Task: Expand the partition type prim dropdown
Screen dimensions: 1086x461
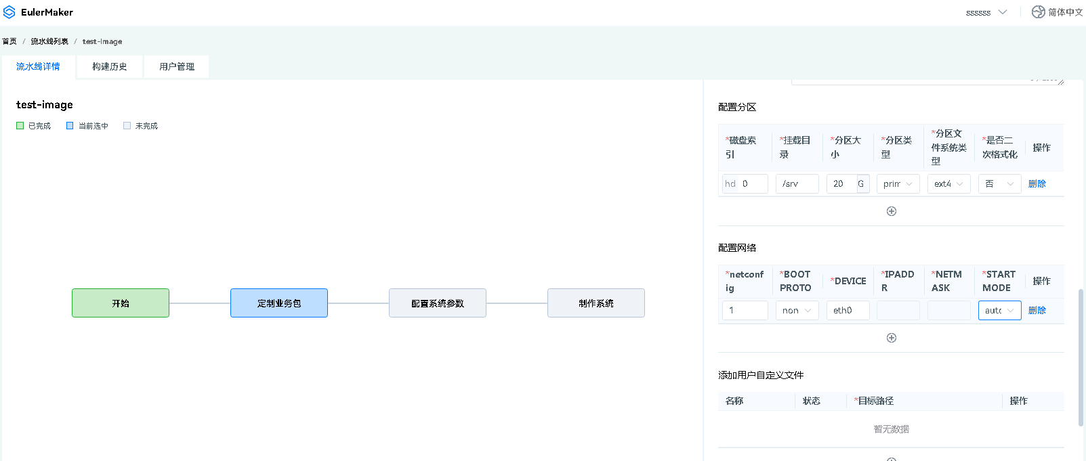Action: click(898, 184)
